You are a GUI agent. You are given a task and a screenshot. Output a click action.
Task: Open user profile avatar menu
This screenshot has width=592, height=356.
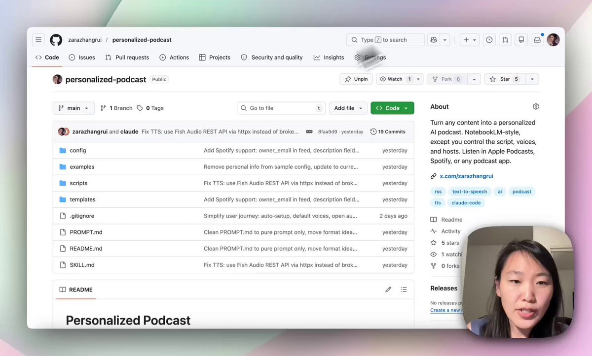coord(553,40)
